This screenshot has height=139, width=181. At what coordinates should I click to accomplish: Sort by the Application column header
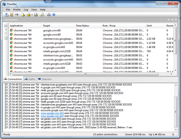pos(26,26)
